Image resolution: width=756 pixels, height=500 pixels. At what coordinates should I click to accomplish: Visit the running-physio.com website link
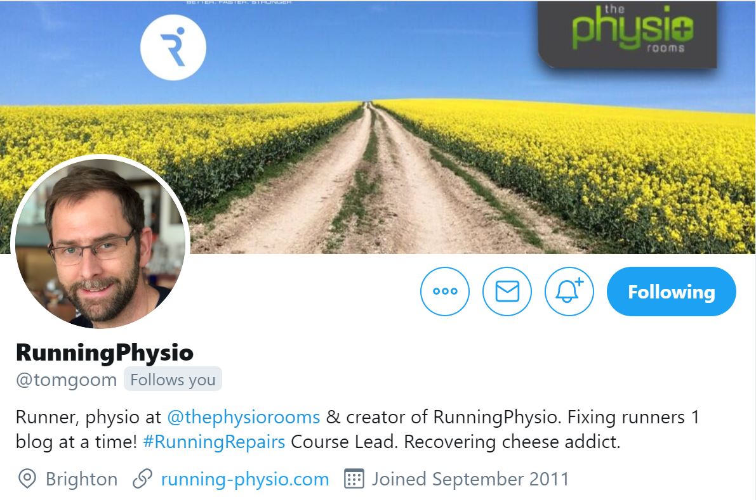click(245, 479)
